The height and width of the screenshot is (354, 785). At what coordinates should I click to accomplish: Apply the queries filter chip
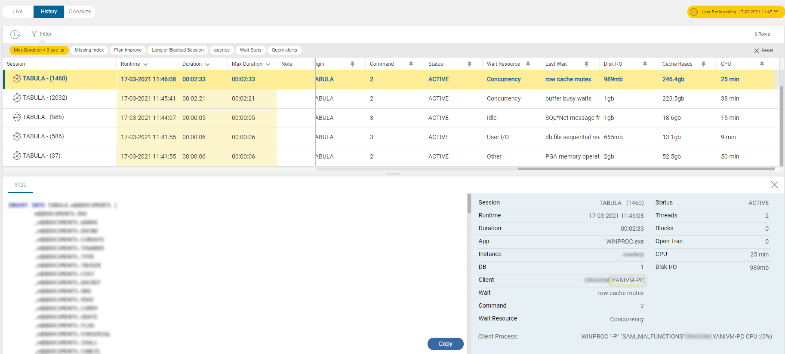[222, 50]
